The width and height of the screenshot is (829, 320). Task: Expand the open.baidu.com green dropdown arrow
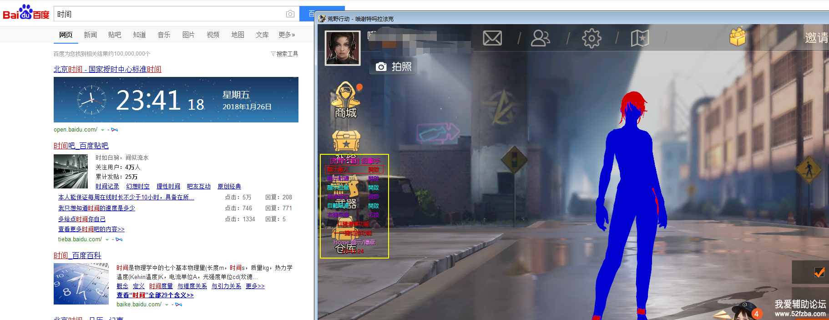[102, 130]
